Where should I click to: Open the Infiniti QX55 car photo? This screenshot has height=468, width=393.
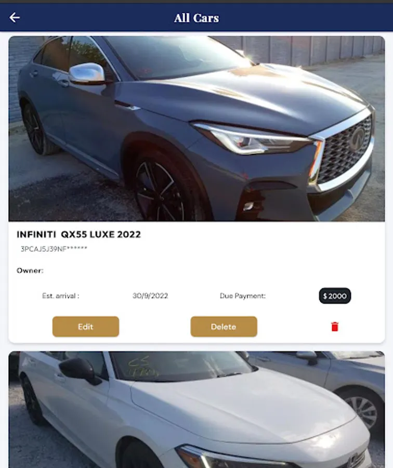pyautogui.click(x=197, y=128)
